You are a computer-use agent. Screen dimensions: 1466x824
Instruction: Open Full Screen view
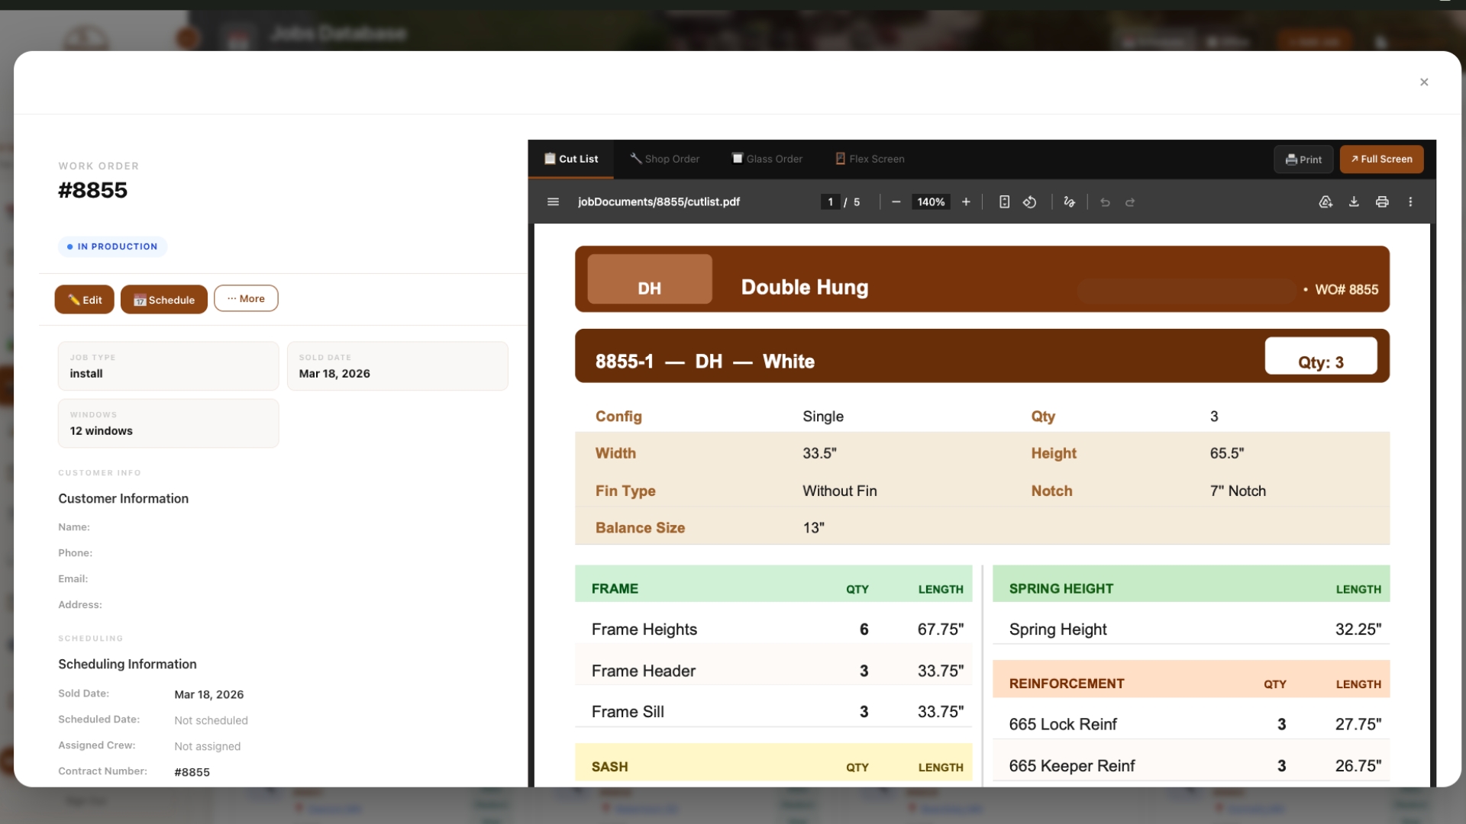pos(1381,159)
